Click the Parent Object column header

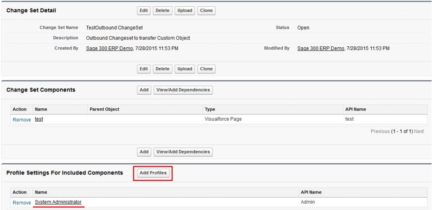pyautogui.click(x=105, y=109)
